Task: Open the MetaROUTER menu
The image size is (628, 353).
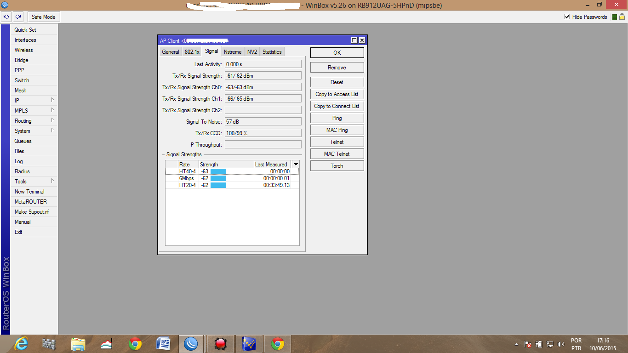Action: point(34,202)
